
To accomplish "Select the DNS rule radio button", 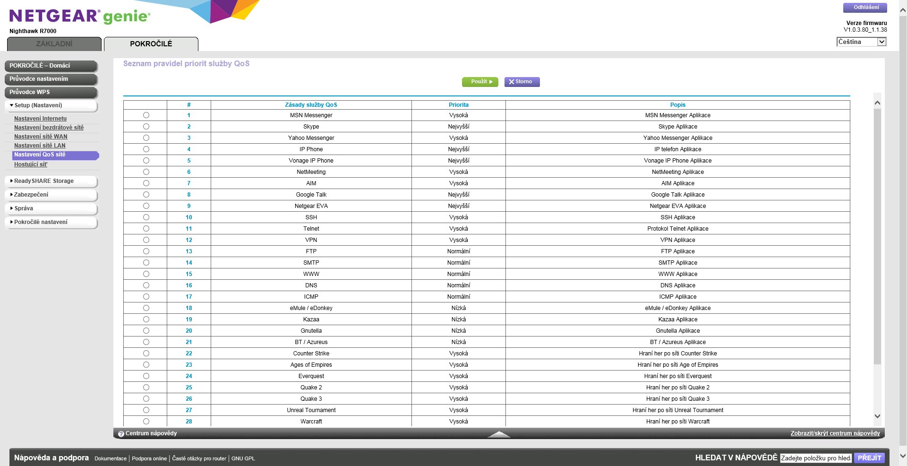I will (x=146, y=285).
